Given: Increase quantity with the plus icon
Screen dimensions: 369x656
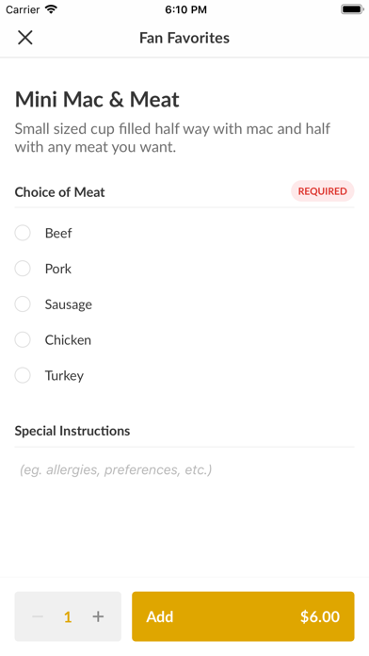Looking at the screenshot, I should tap(98, 616).
